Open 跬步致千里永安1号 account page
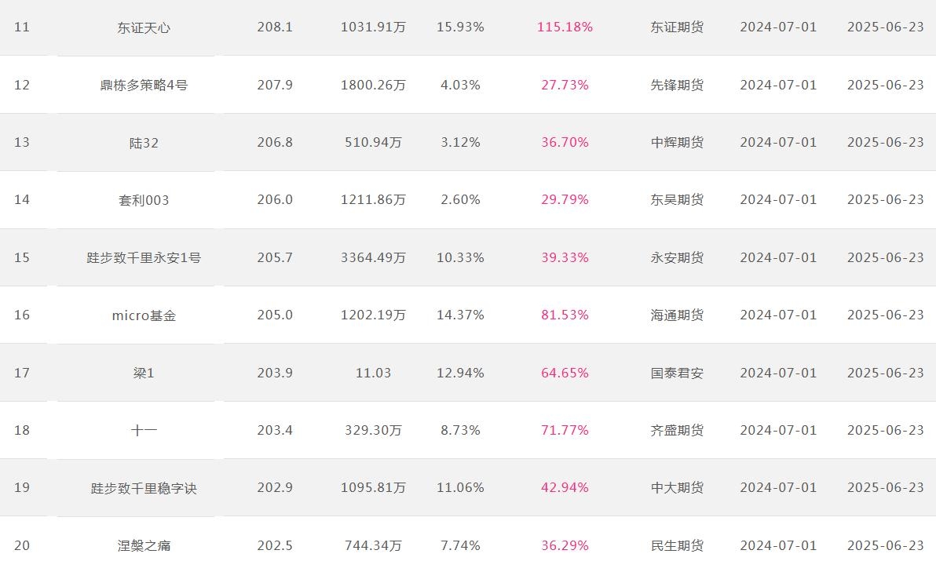Screen dimensions: 936x572 pos(143,258)
